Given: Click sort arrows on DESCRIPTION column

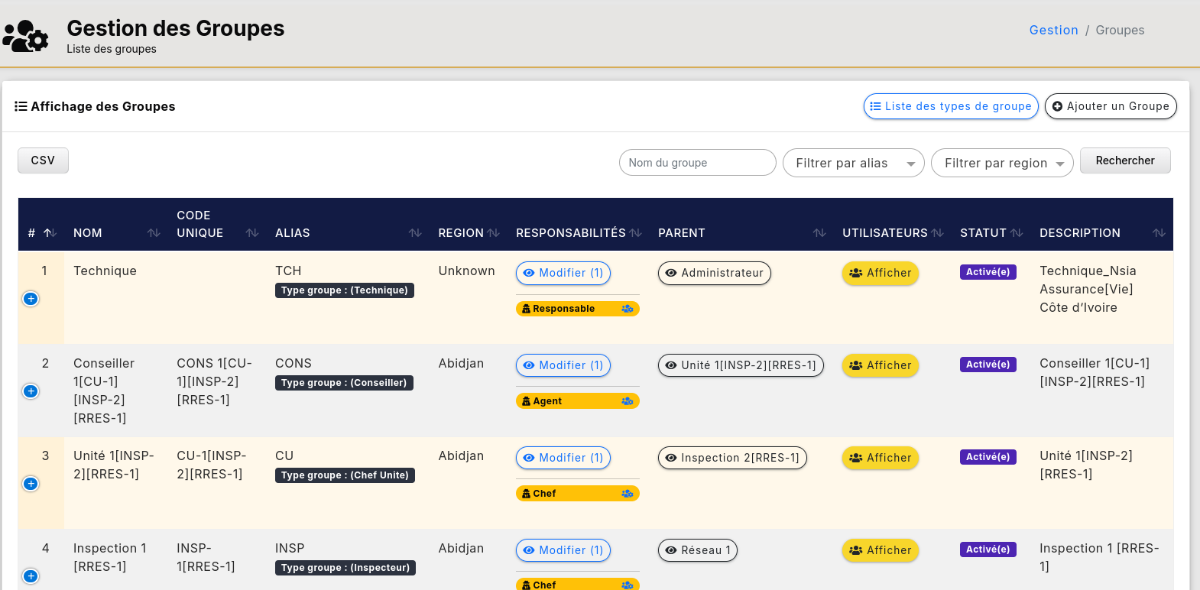Looking at the screenshot, I should coord(1159,233).
